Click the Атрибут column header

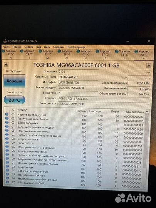(23, 110)
